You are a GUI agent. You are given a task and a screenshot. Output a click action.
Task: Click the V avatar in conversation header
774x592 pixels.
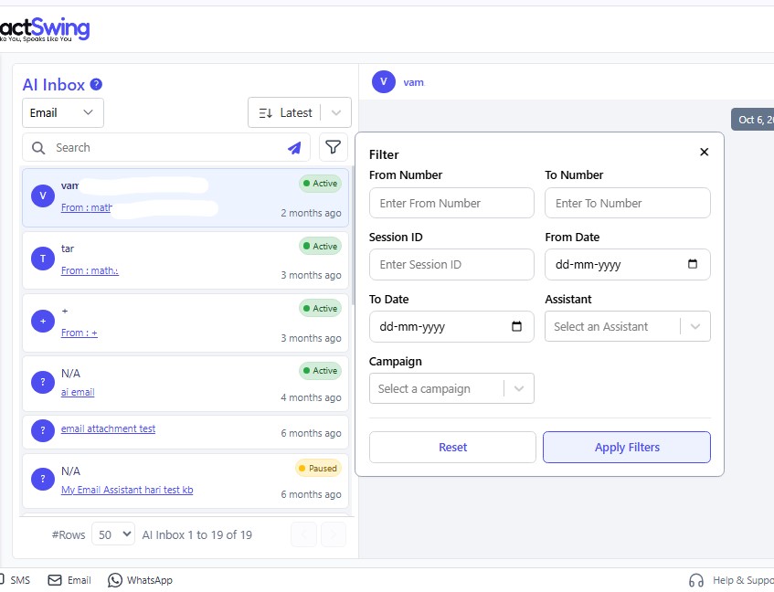[384, 81]
